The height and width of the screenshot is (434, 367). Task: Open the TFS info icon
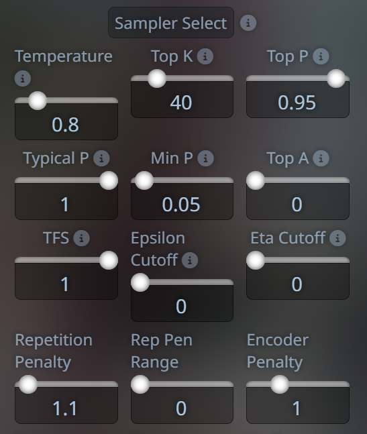point(81,238)
